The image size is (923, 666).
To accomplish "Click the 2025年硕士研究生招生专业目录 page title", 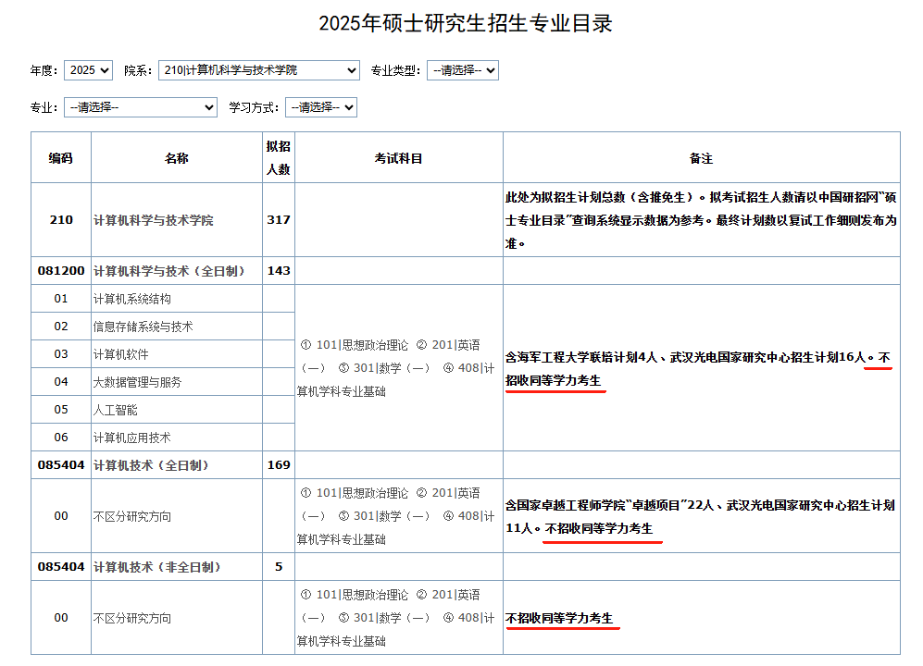I will point(466,24).
